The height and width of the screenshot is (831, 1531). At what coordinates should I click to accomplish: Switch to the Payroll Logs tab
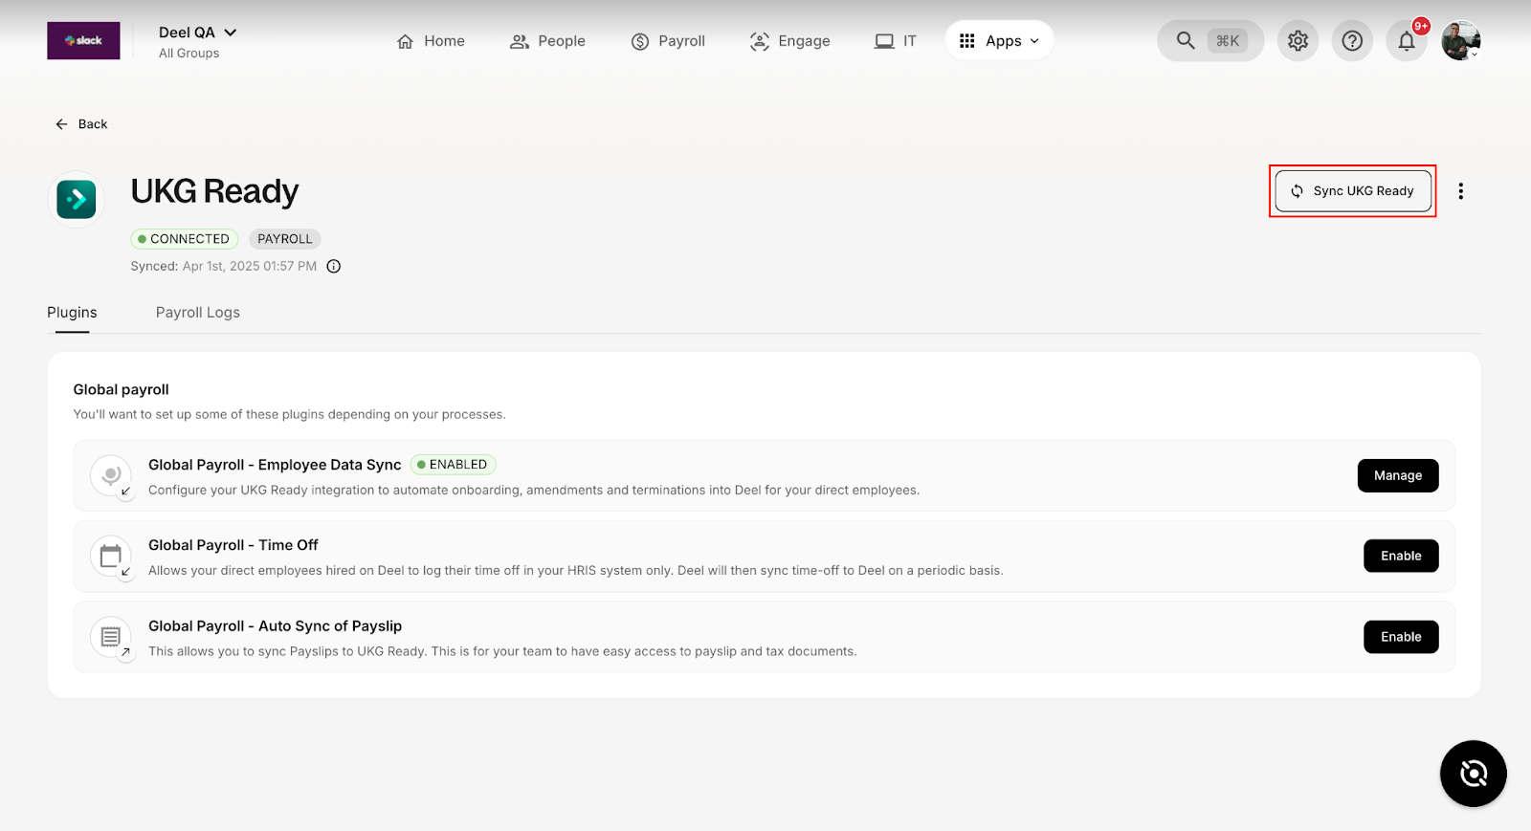tap(198, 313)
